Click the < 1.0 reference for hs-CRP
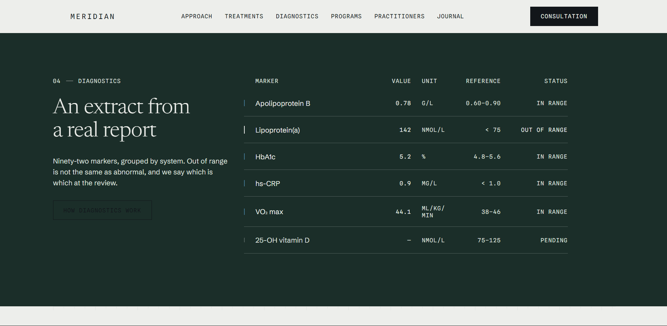 [491, 184]
